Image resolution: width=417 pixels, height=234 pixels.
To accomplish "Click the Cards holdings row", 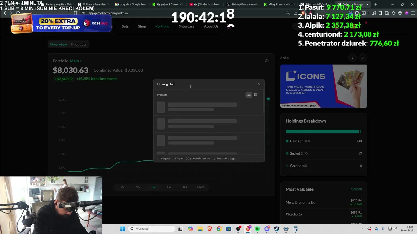I will [x=324, y=141].
